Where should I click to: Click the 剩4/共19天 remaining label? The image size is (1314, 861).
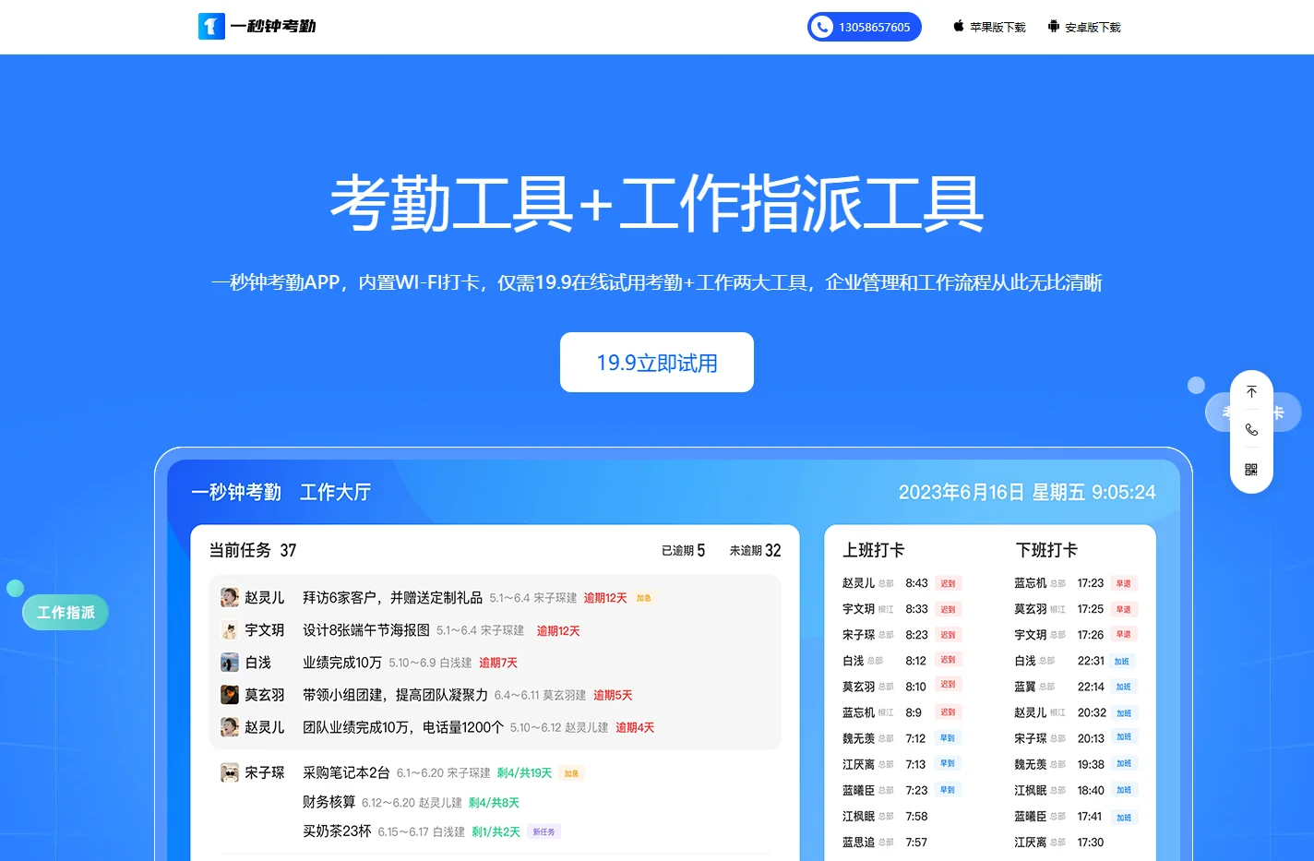pos(524,773)
